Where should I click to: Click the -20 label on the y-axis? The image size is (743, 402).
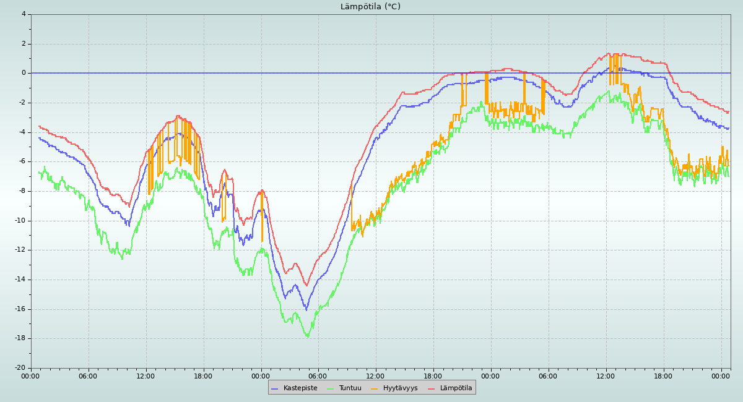point(20,368)
